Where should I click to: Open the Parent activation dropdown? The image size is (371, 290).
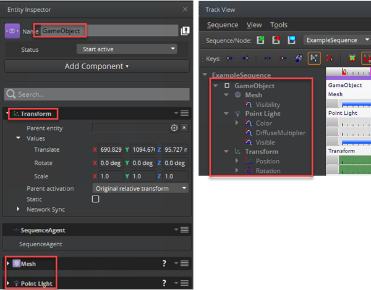(140, 188)
